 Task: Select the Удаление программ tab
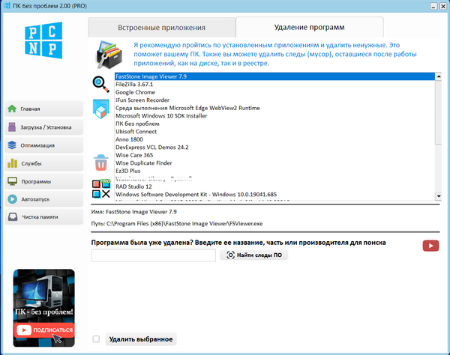point(310,27)
